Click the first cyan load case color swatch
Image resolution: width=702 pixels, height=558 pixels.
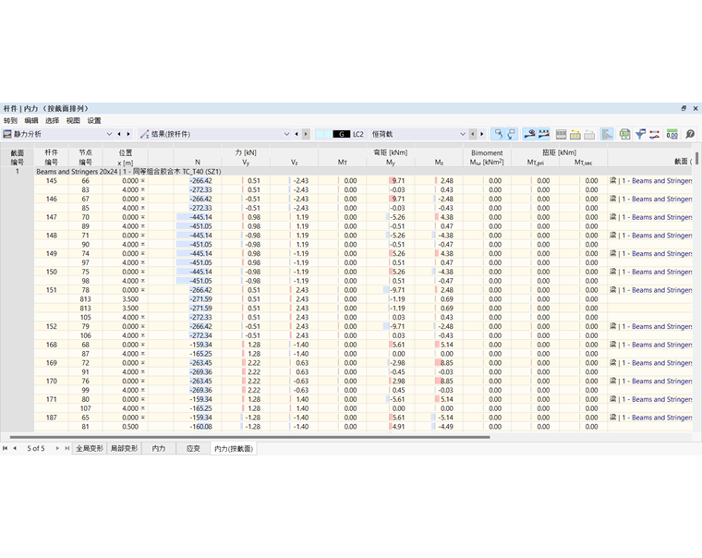pyautogui.click(x=320, y=134)
